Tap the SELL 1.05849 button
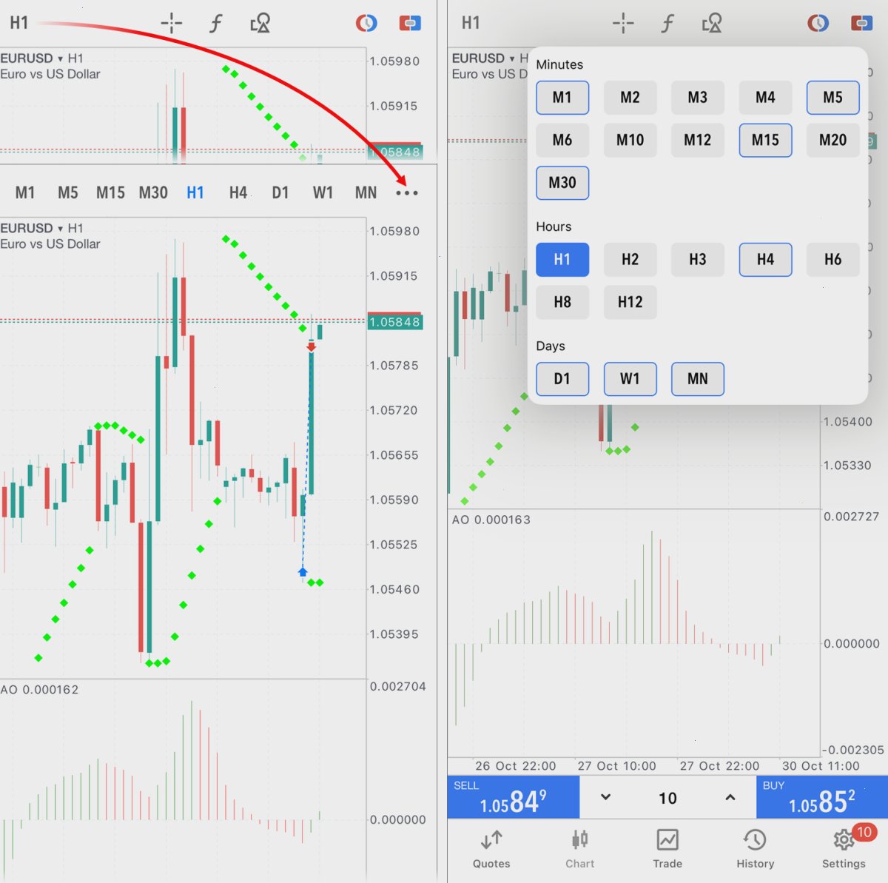The height and width of the screenshot is (883, 888). point(513,797)
